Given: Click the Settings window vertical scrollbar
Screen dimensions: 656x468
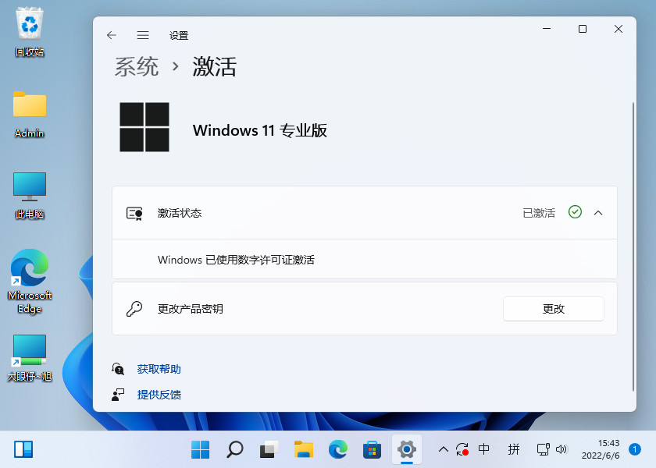Looking at the screenshot, I should pos(633,246).
